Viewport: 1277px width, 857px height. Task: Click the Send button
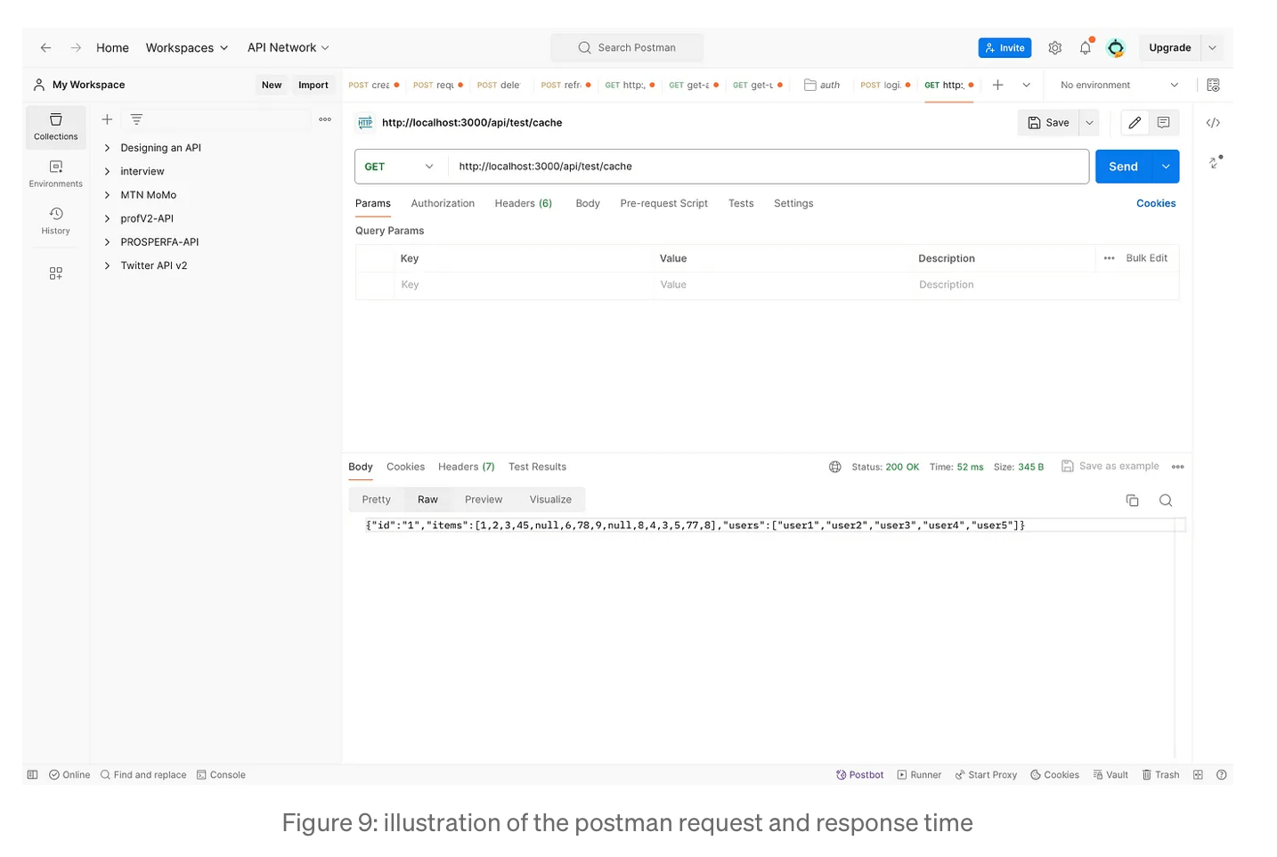tap(1124, 167)
